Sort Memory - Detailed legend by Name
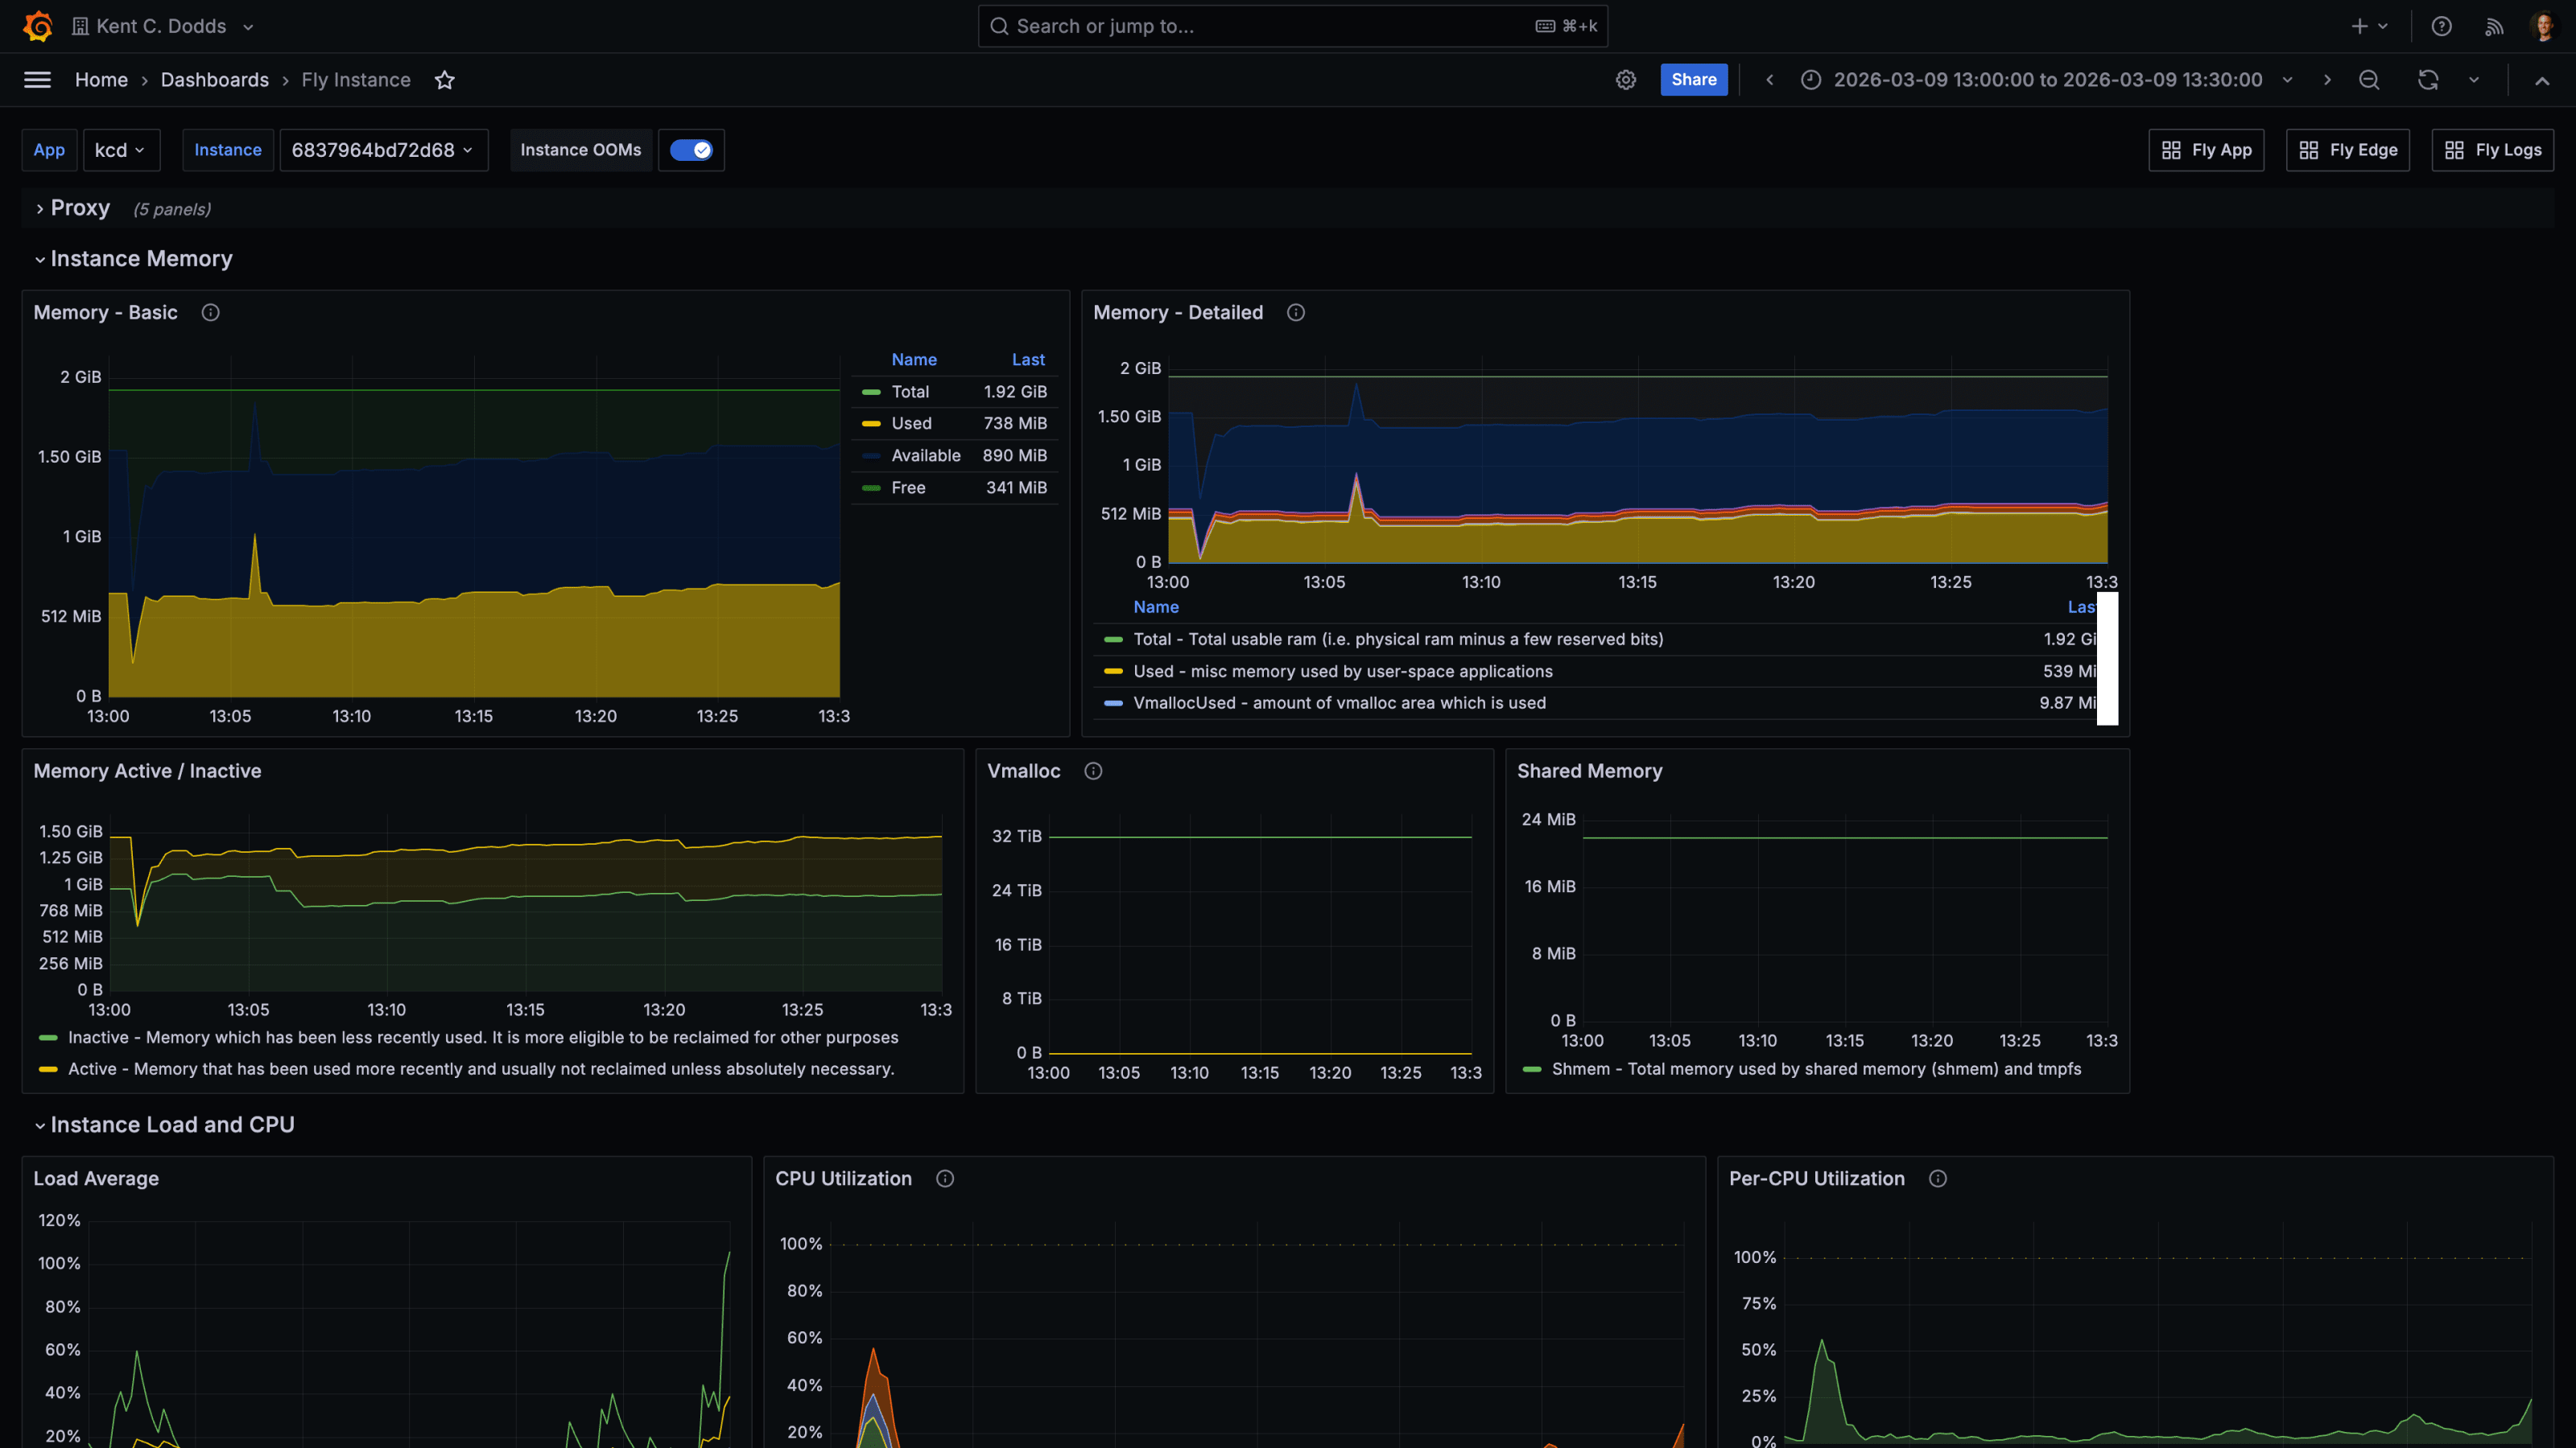This screenshot has height=1448, width=2576. click(1155, 607)
